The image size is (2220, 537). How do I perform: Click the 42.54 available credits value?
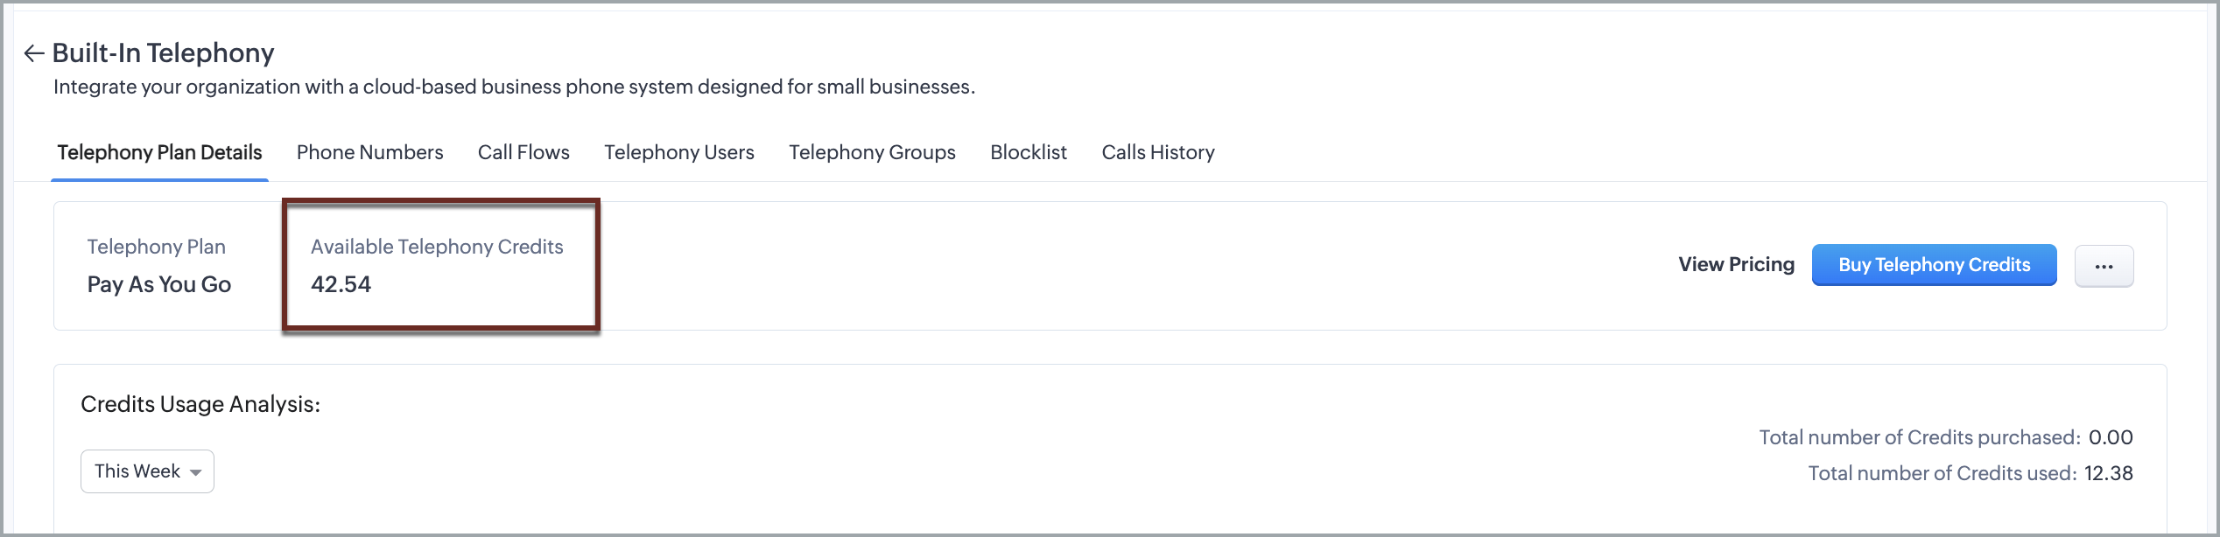(341, 284)
